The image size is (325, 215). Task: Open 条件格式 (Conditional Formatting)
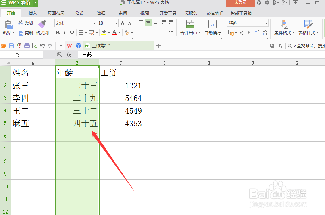pyautogui.click(x=284, y=28)
